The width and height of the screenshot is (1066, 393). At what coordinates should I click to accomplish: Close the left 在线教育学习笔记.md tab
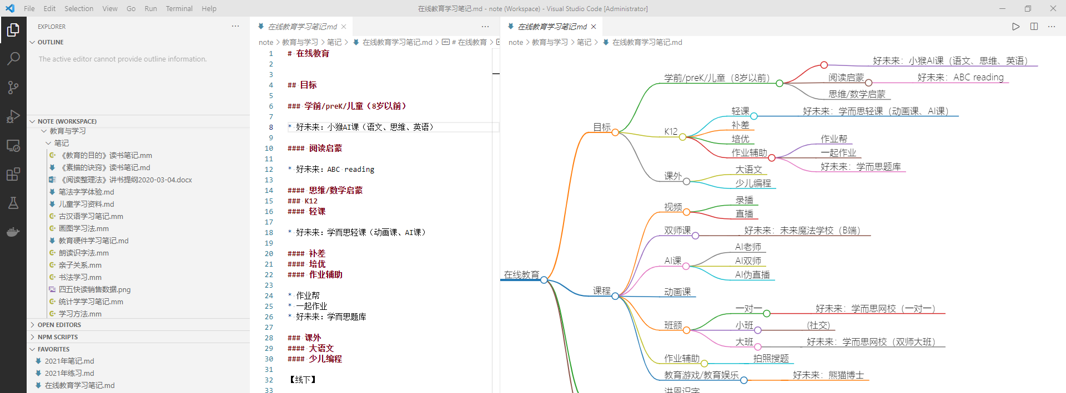[344, 27]
